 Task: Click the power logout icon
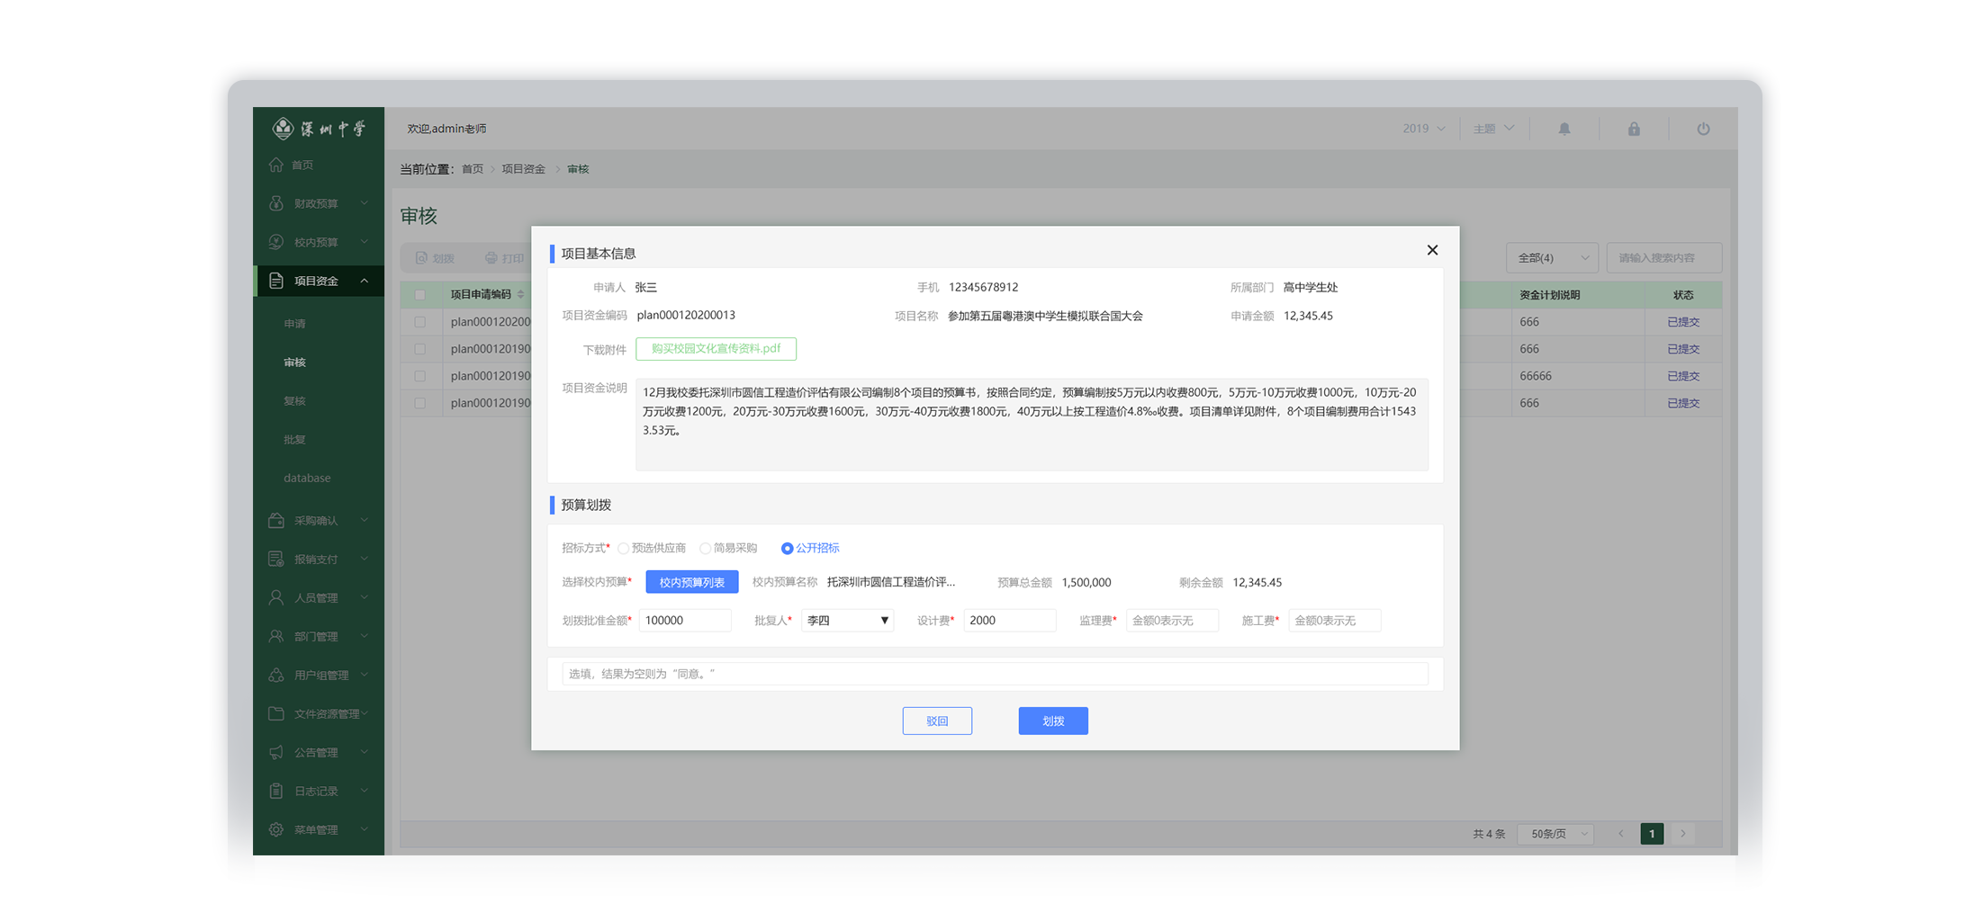coord(1703,129)
